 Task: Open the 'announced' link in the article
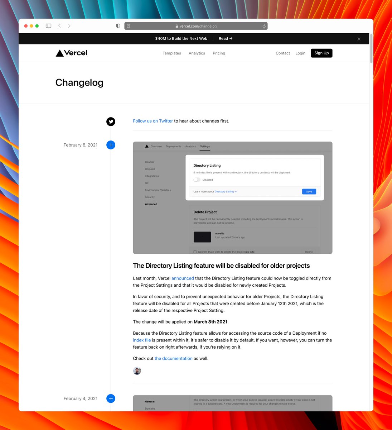pyautogui.click(x=183, y=278)
